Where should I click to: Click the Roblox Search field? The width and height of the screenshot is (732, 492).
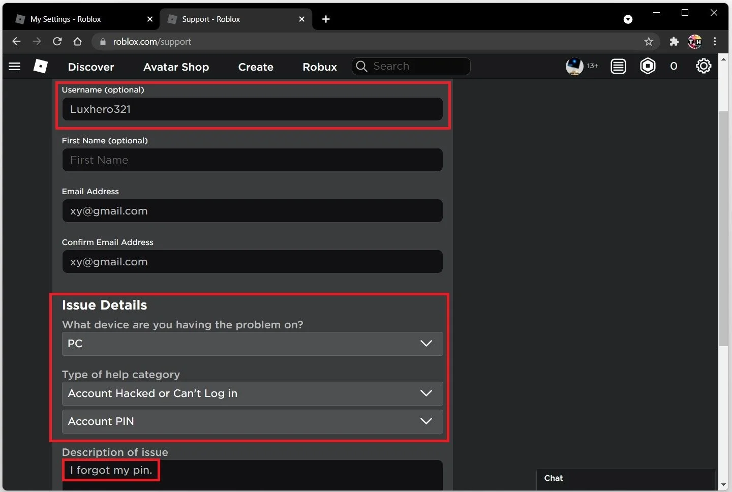click(411, 66)
